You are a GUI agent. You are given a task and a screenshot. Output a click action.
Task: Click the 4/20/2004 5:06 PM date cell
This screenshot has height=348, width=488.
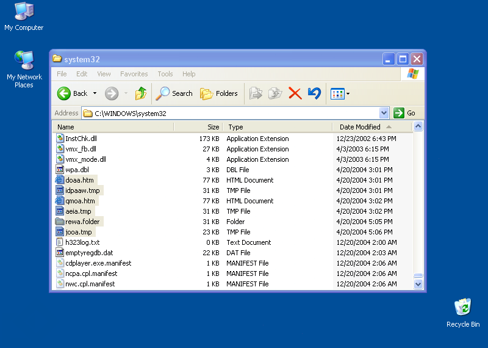click(x=364, y=232)
